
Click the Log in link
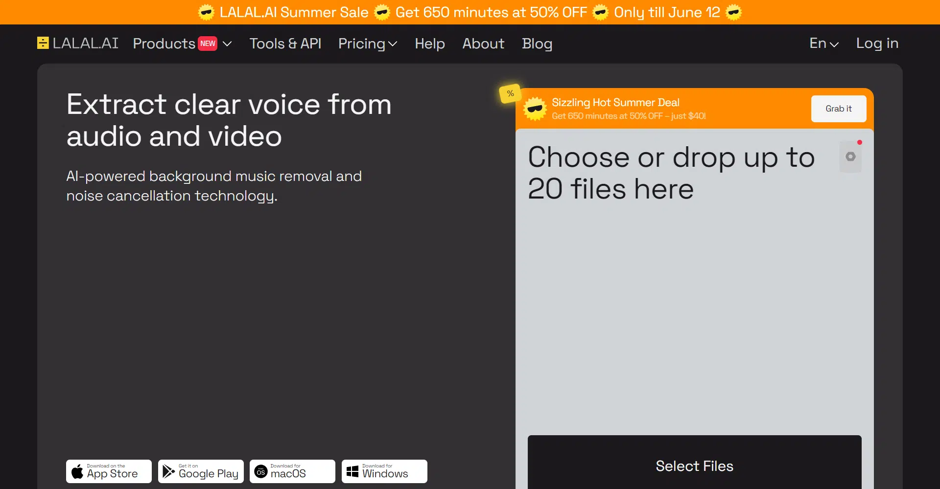coord(877,44)
